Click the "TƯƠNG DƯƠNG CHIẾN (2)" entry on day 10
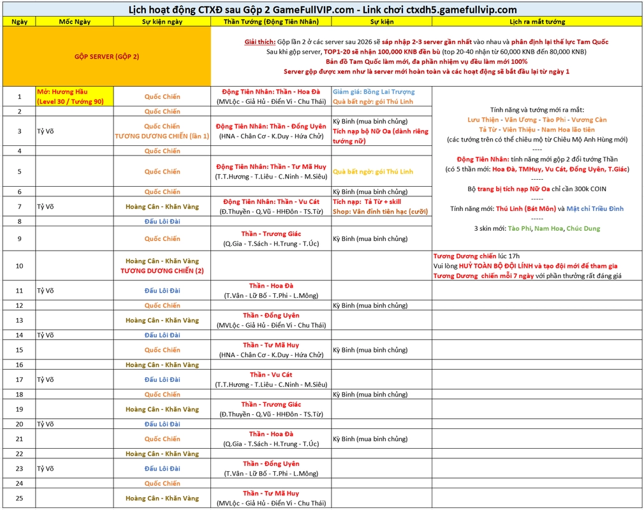644x510 pixels. (162, 270)
